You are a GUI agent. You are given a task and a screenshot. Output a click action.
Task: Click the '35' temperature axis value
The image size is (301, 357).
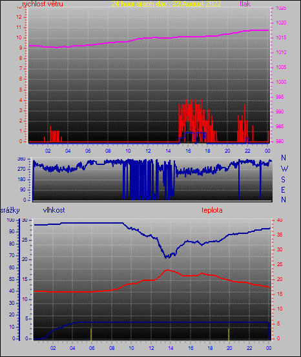(280, 235)
